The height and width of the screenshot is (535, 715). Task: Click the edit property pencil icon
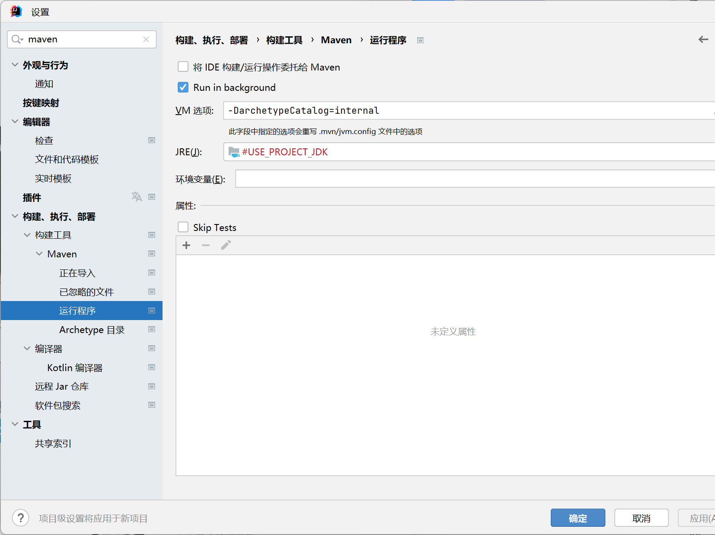(x=226, y=245)
